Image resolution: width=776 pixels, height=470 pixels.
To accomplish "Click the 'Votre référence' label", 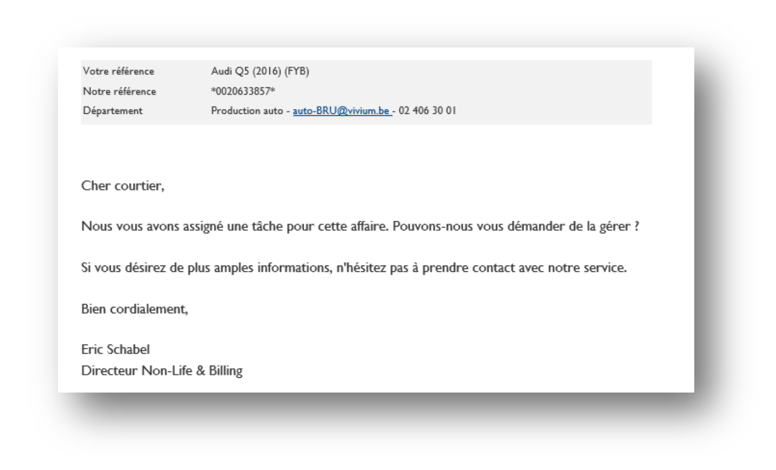I will tap(119, 71).
